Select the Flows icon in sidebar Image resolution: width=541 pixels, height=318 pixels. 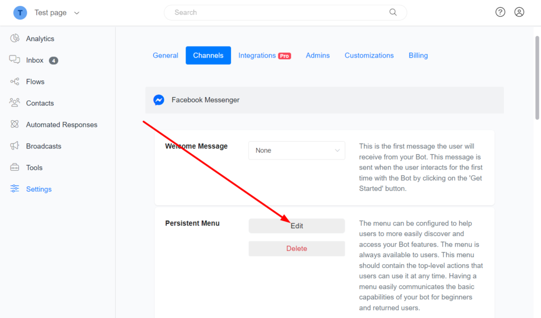coord(15,82)
